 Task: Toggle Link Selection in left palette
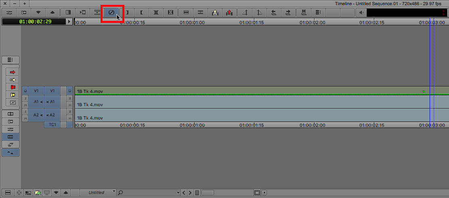click(x=10, y=153)
